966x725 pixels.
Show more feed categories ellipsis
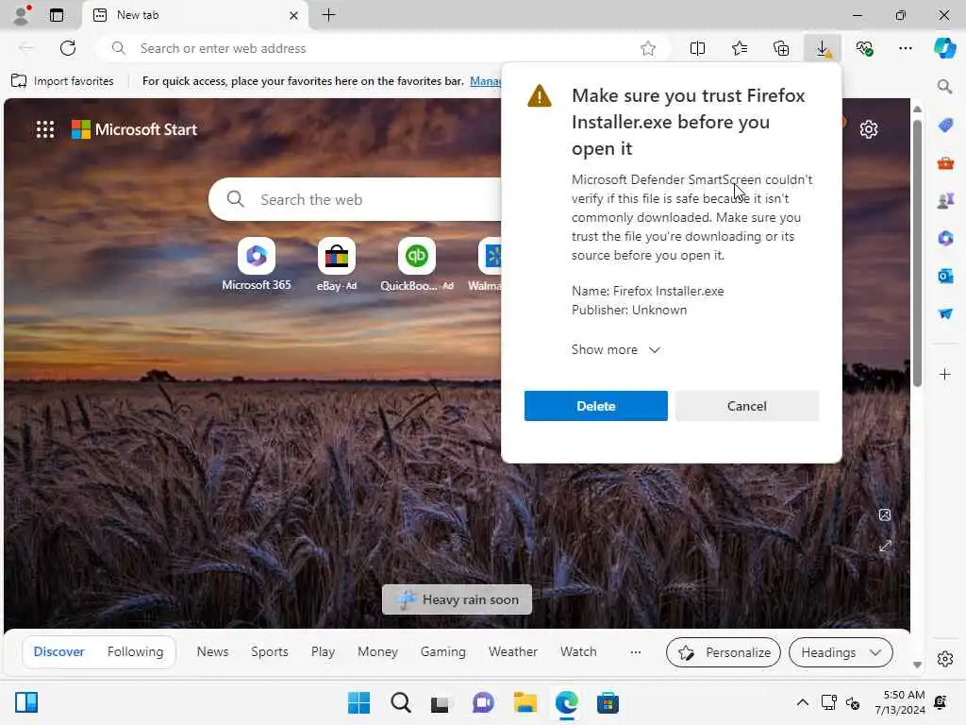point(635,652)
